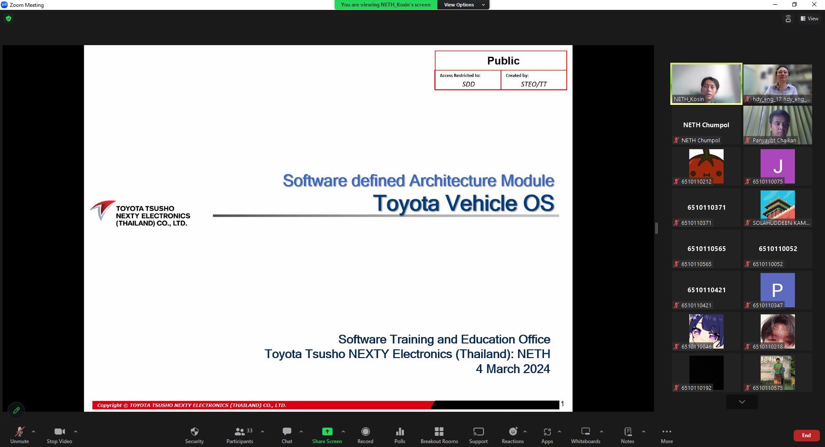Viewport: 825px width, 447px height.
Task: Unmute the microphone
Action: click(x=19, y=432)
